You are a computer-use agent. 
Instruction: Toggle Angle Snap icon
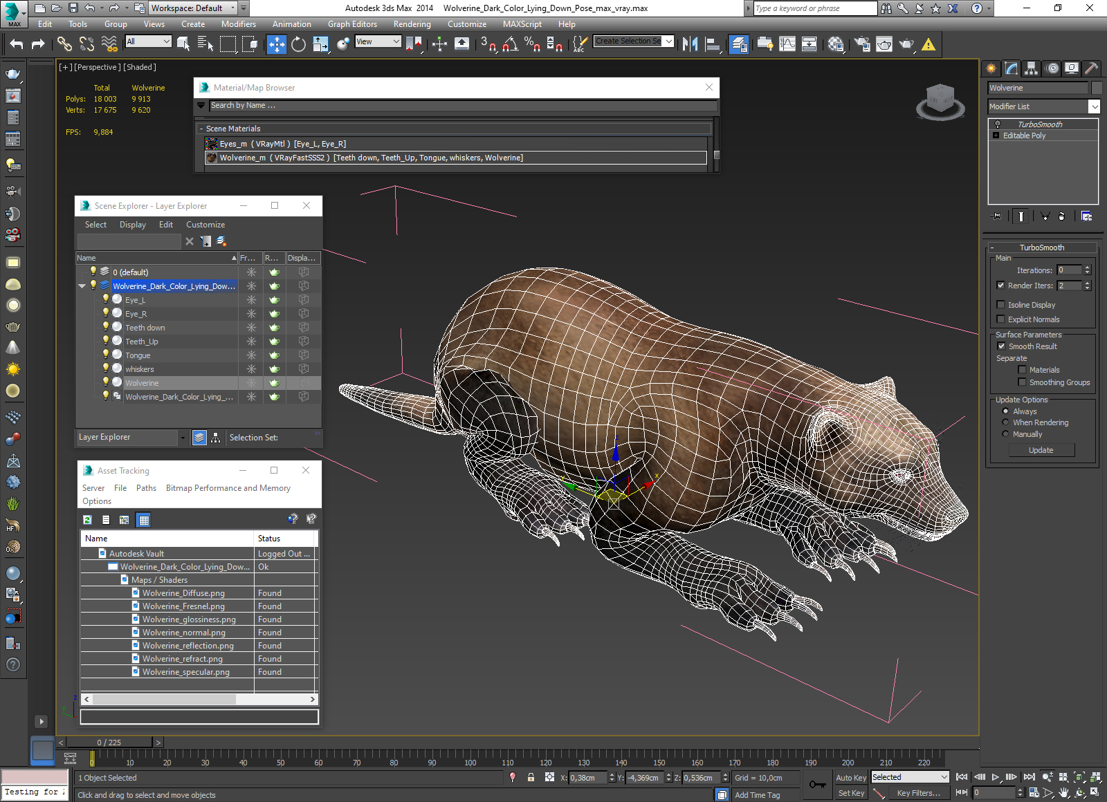510,44
